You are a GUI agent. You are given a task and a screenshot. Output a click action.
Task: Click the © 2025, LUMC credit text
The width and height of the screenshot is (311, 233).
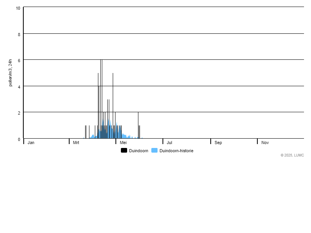coord(292,155)
